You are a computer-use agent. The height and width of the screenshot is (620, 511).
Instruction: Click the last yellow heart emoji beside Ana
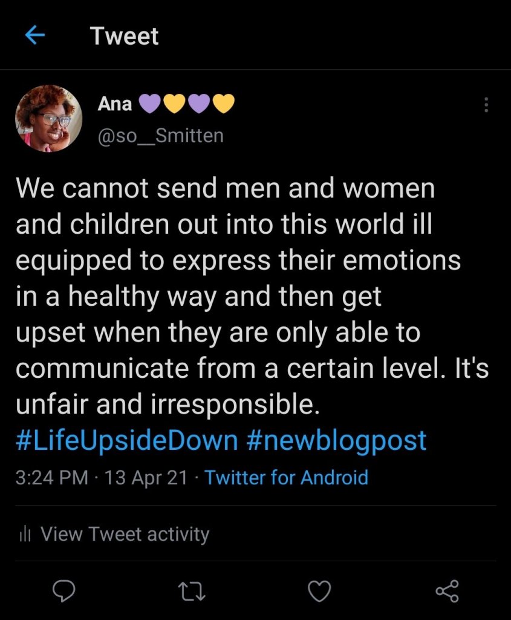point(223,104)
